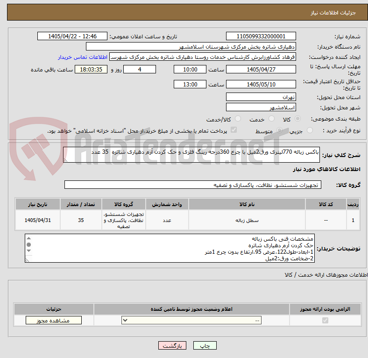Click the request creator field
This screenshot has width=368, height=358.
pyautogui.click(x=203, y=57)
